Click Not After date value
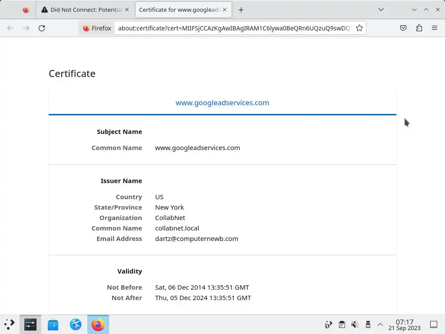Screen dimensions: 445x334 click(x=203, y=298)
